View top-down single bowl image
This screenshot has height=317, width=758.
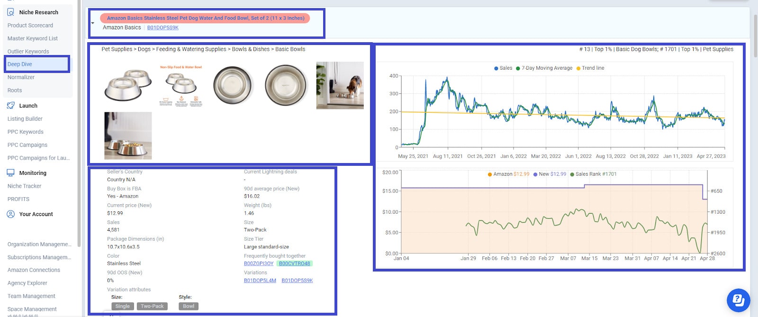(233, 85)
